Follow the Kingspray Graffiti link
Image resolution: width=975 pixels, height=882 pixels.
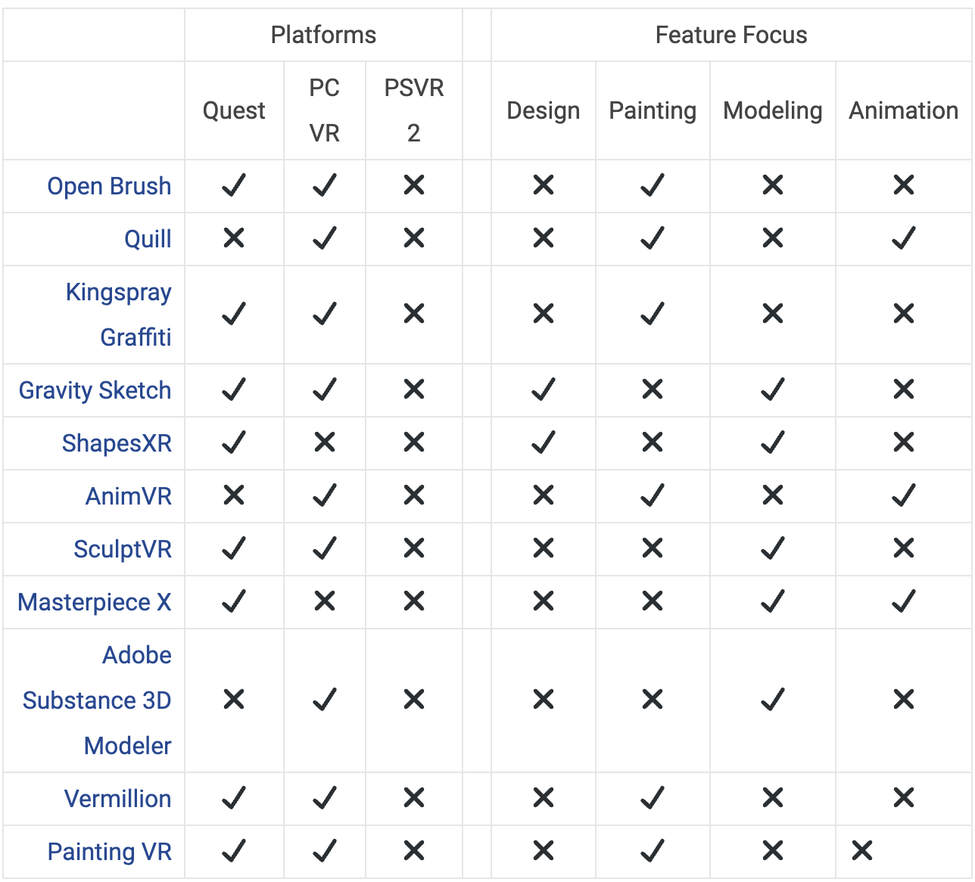118,315
